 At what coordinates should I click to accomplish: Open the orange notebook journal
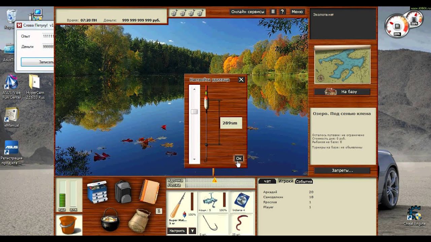pos(149,191)
